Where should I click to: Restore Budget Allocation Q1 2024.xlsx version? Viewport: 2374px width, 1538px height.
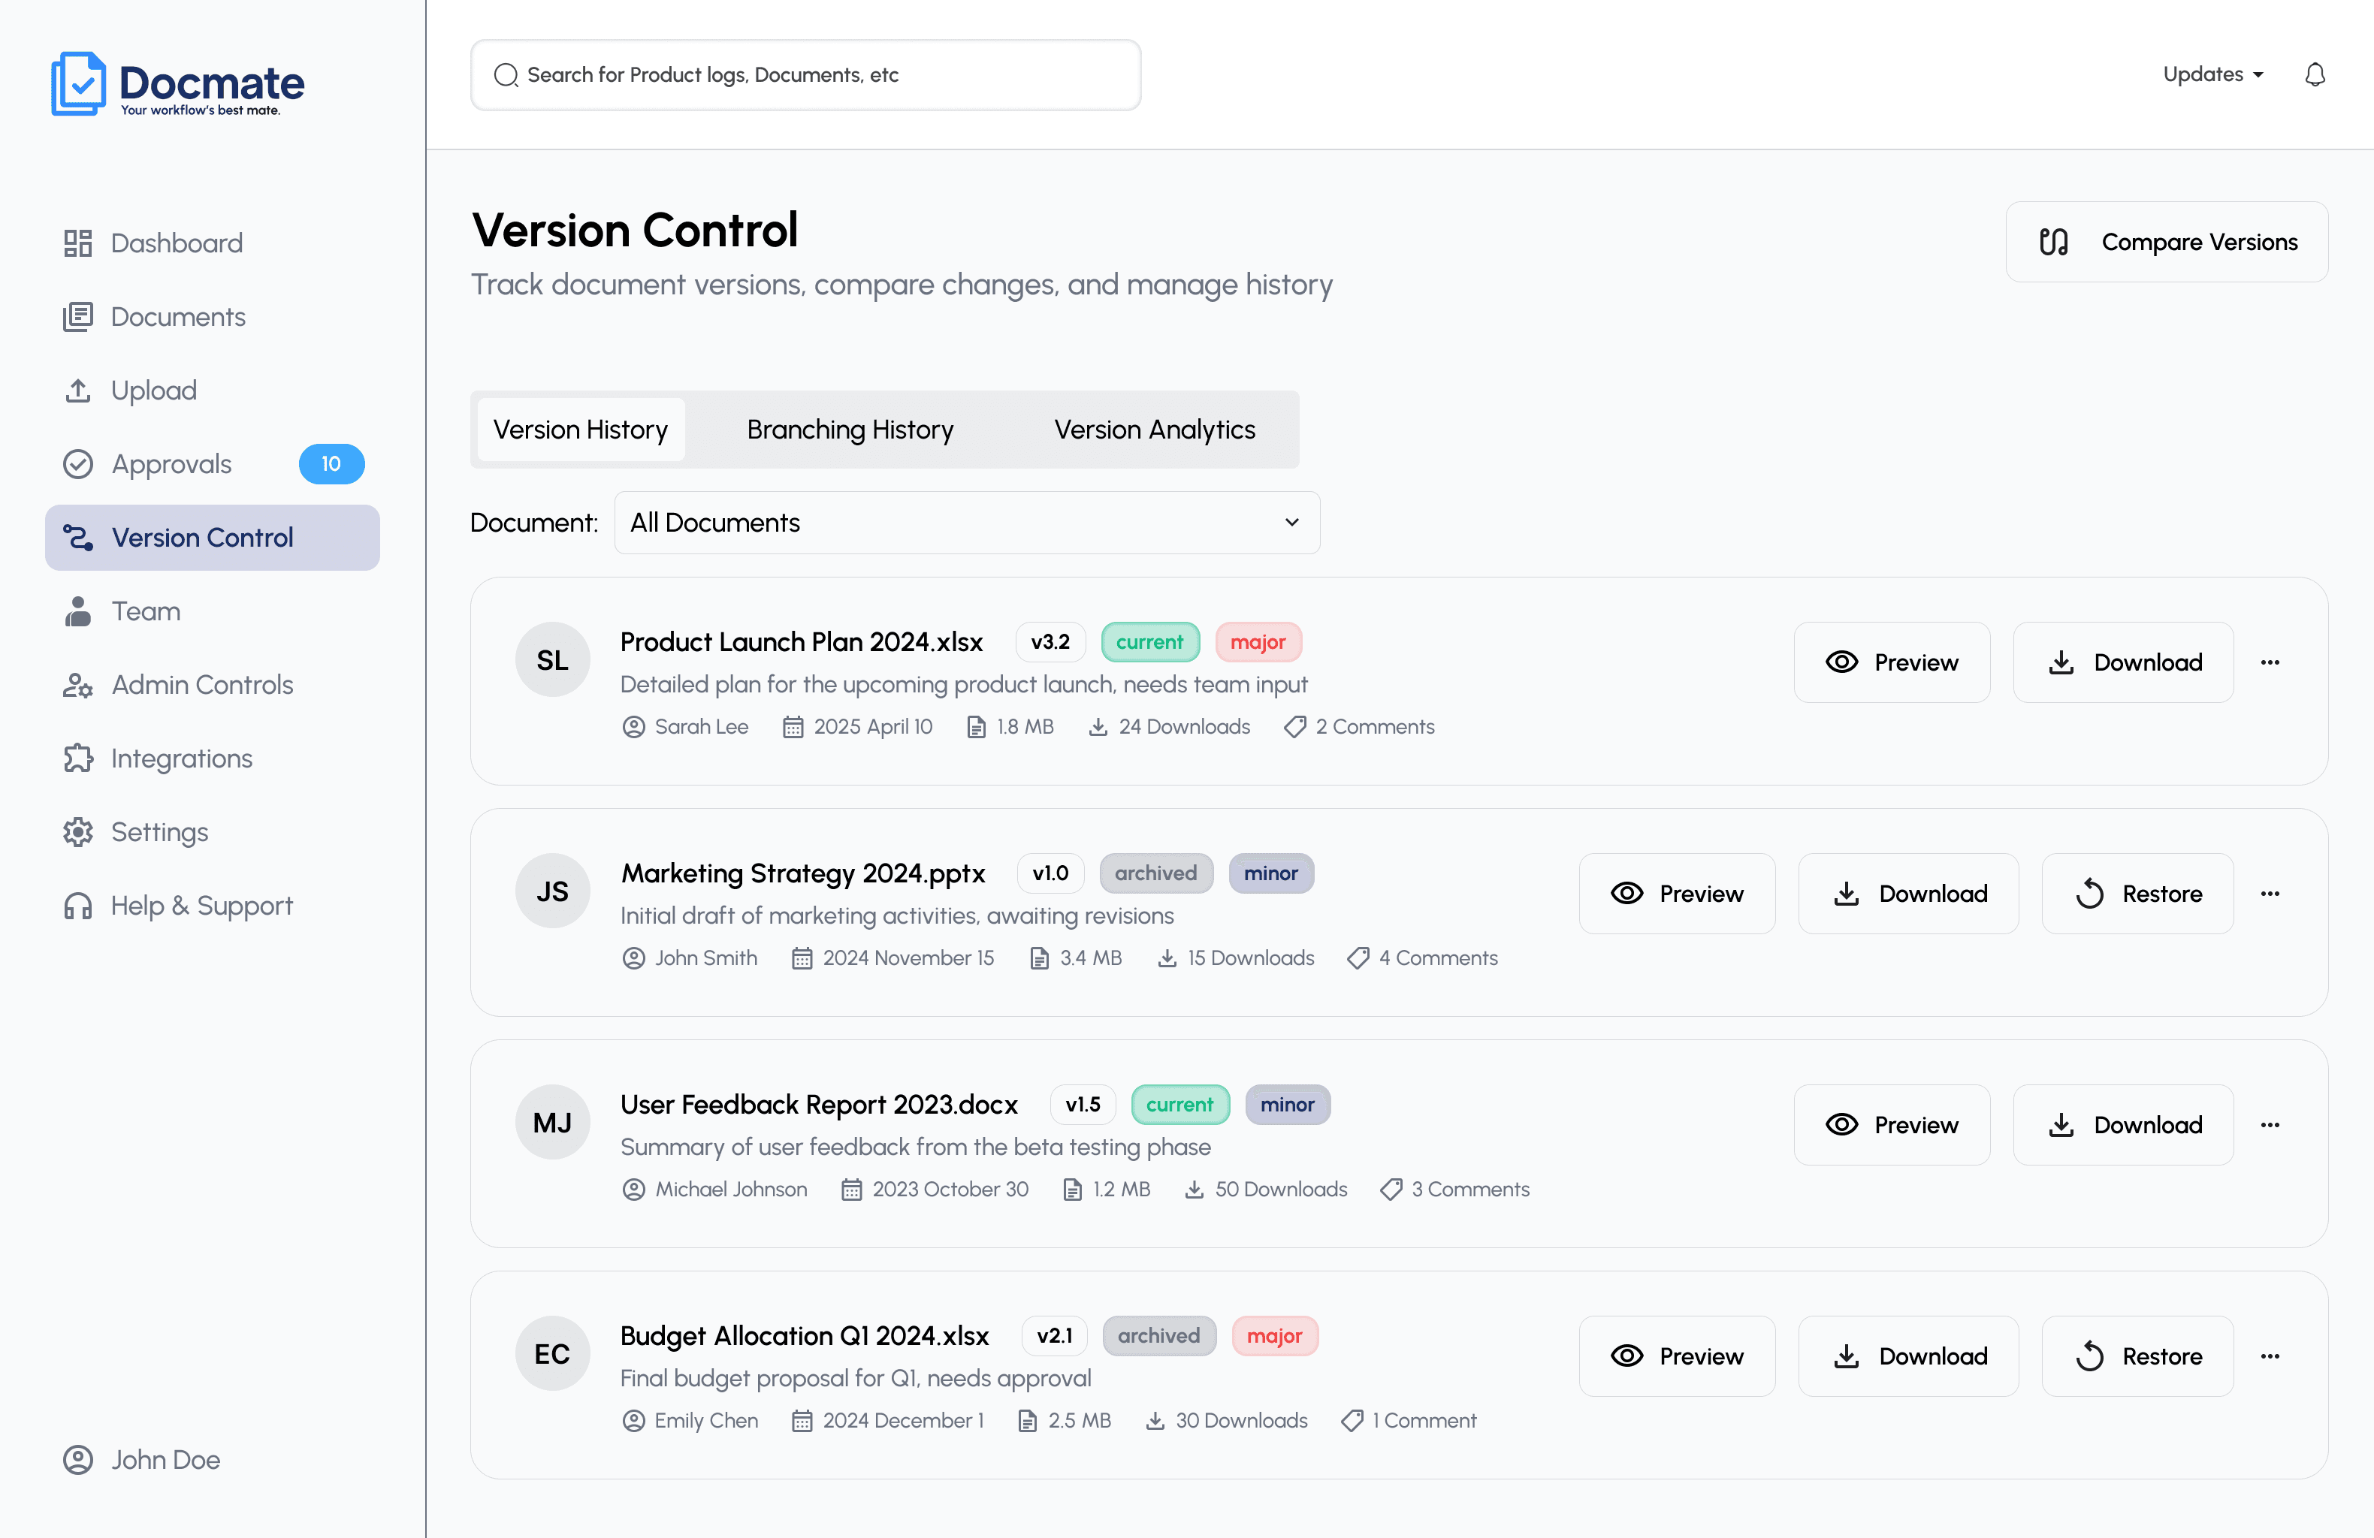[x=2137, y=1356]
